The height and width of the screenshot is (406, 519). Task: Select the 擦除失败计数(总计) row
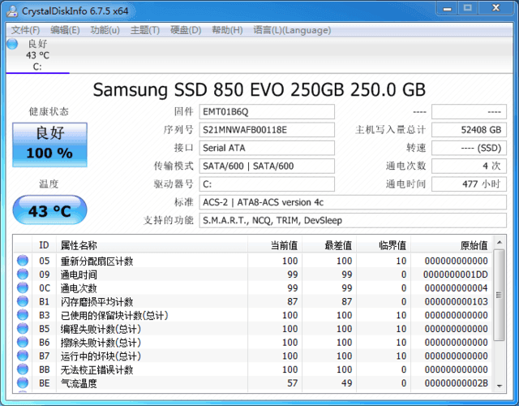coord(253,343)
